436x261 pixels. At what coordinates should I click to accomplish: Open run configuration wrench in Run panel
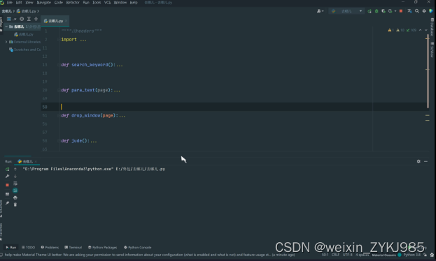click(7, 177)
